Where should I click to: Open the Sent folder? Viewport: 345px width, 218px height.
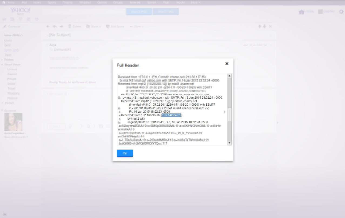7,45
